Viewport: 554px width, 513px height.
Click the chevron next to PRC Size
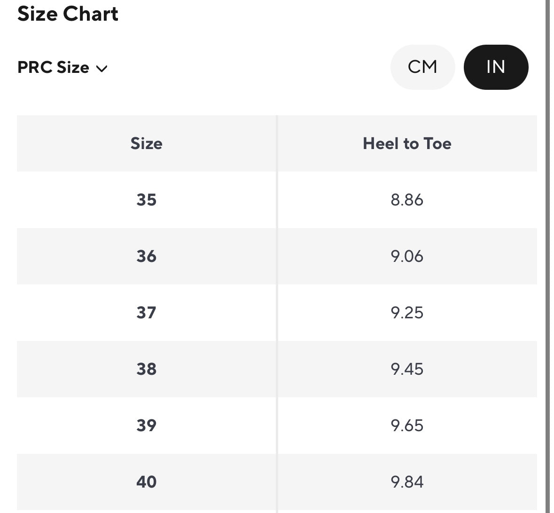point(101,69)
